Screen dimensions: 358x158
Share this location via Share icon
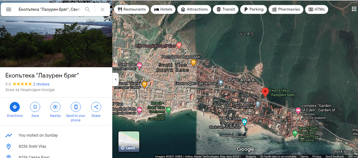tap(96, 107)
